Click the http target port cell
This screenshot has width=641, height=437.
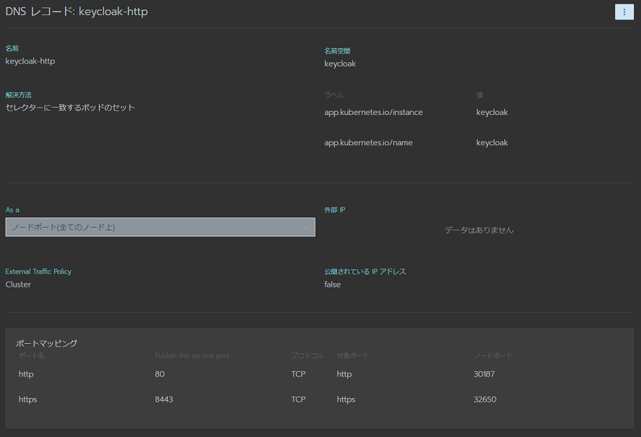pyautogui.click(x=344, y=374)
